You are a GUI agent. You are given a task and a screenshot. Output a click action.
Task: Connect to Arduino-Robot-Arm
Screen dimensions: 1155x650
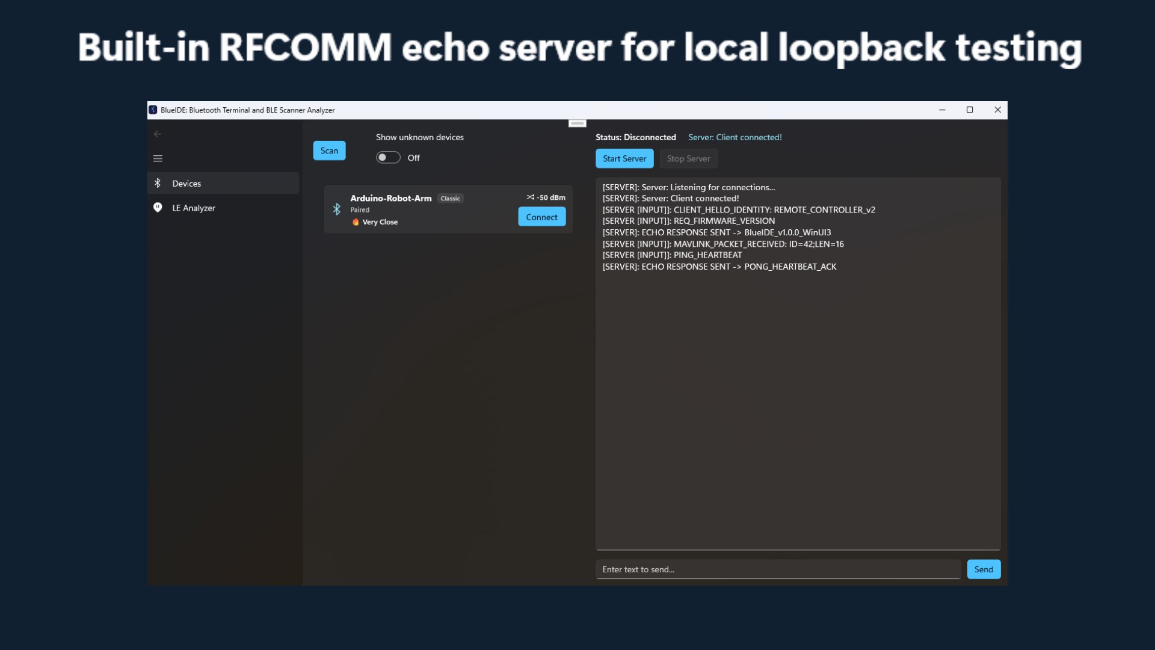541,217
